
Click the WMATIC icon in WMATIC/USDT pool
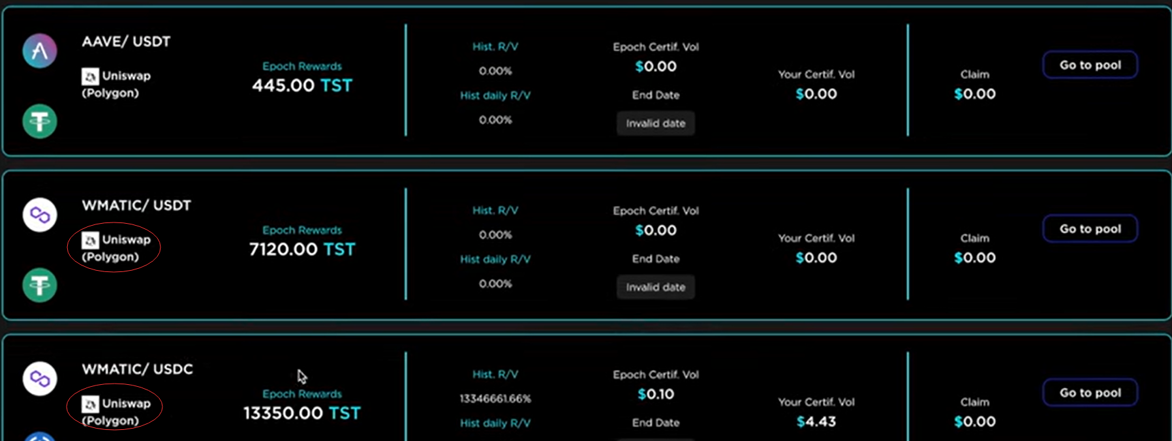click(x=40, y=215)
